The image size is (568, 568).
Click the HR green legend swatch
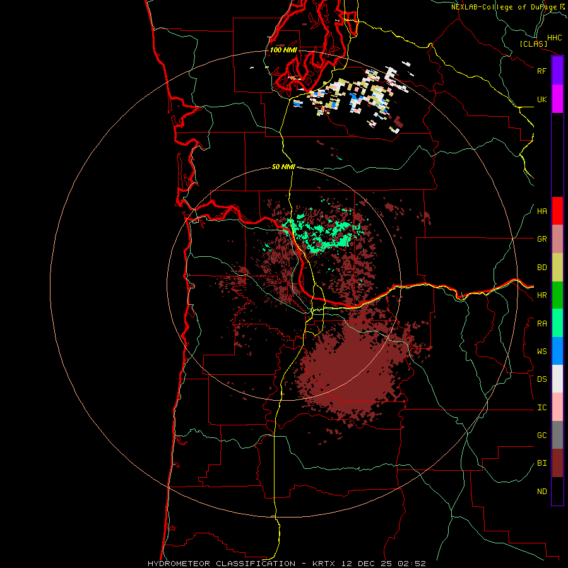click(557, 295)
